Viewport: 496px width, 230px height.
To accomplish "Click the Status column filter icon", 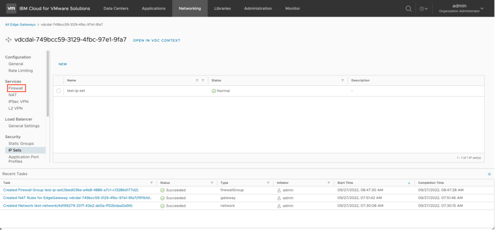I will [343, 80].
